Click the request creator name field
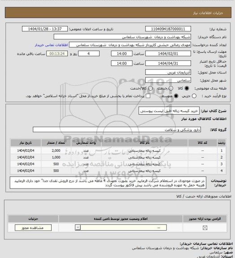The height and width of the screenshot is (258, 235). pos(130,45)
